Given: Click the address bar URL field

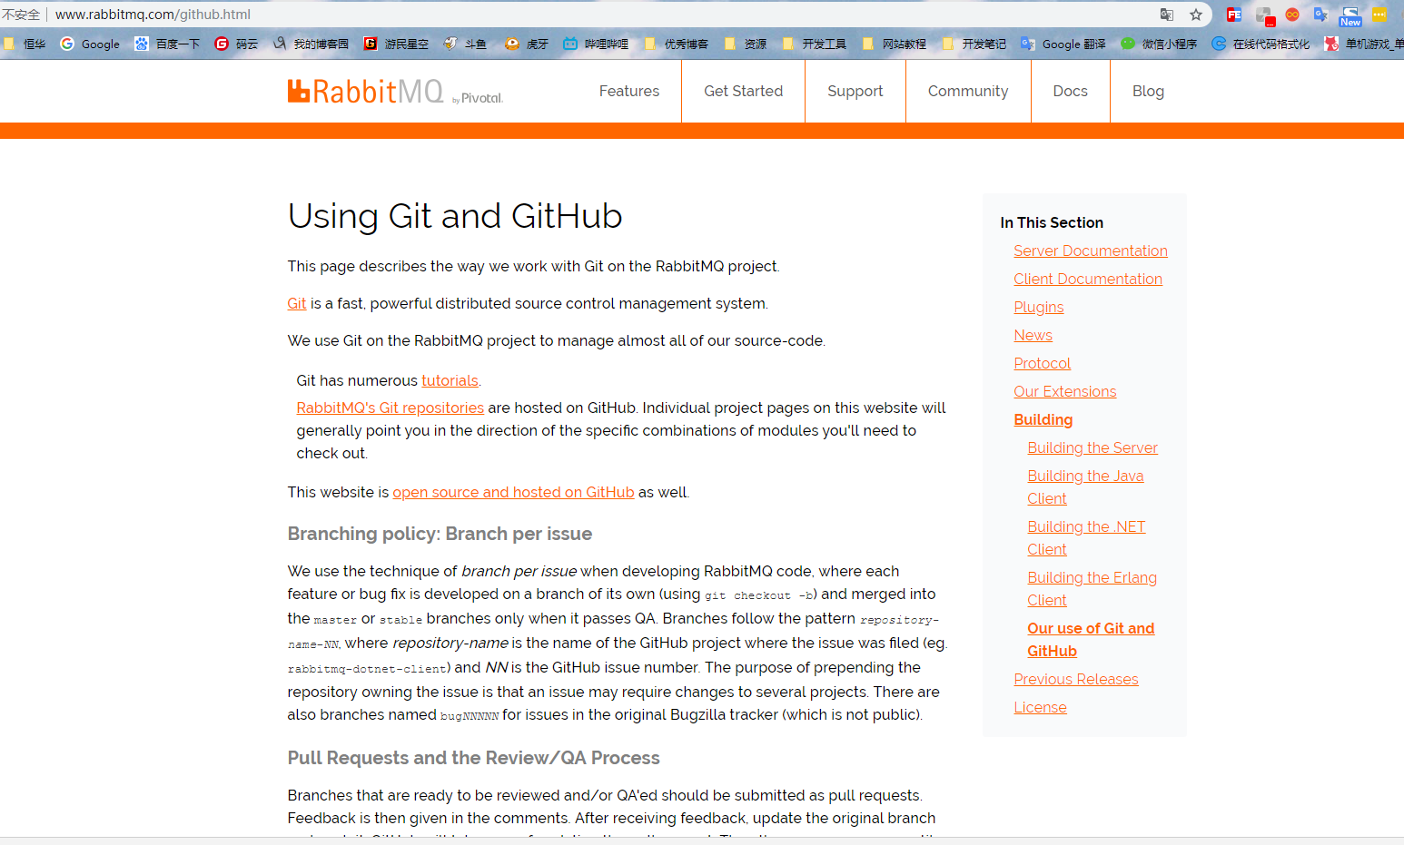Looking at the screenshot, I should point(599,15).
